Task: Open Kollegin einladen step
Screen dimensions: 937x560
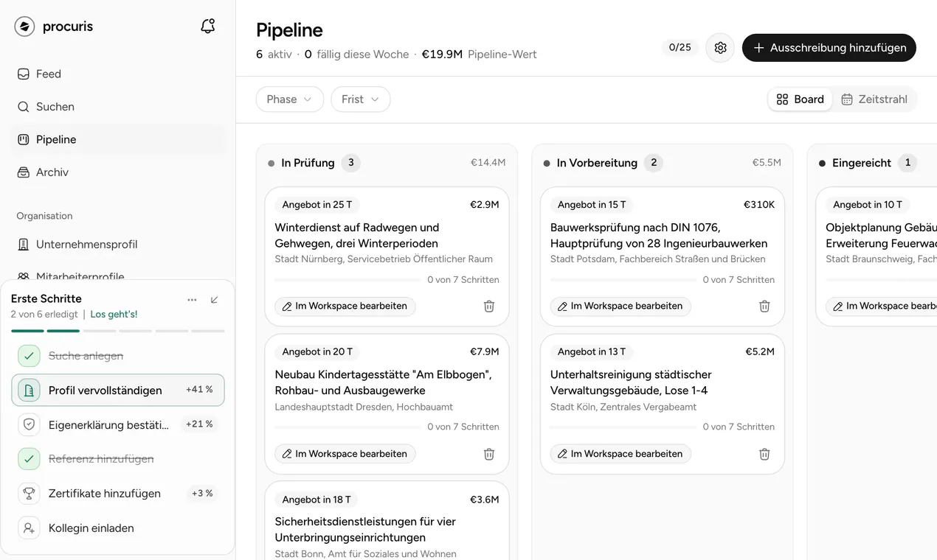Action: pyautogui.click(x=118, y=528)
